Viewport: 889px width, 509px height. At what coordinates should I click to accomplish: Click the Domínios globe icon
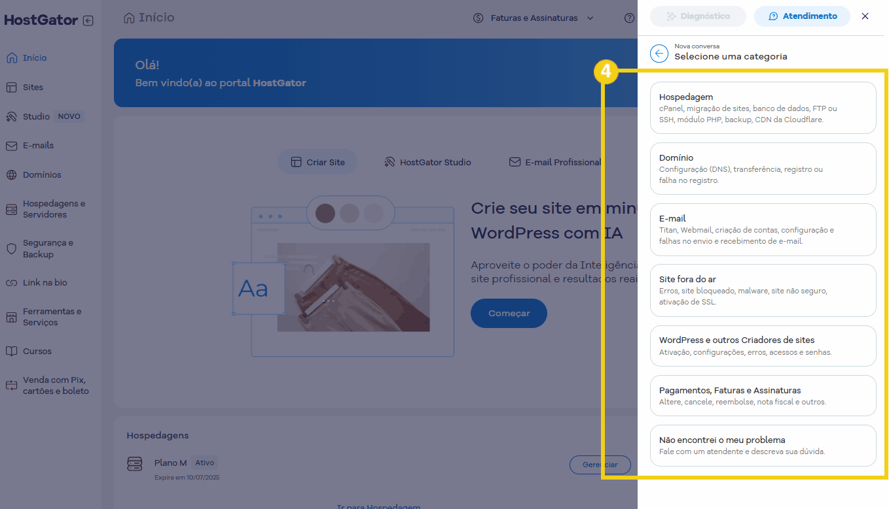pyautogui.click(x=11, y=174)
